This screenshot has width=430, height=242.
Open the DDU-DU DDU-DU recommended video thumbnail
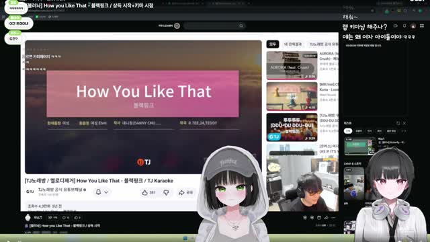[292, 127]
